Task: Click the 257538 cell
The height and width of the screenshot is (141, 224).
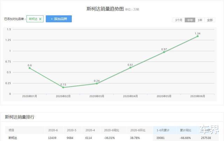Action: (206, 138)
